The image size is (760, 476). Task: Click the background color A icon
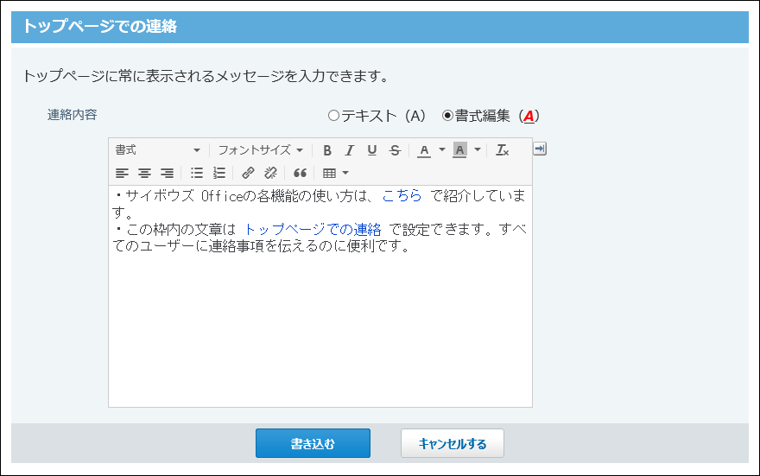coord(459,150)
